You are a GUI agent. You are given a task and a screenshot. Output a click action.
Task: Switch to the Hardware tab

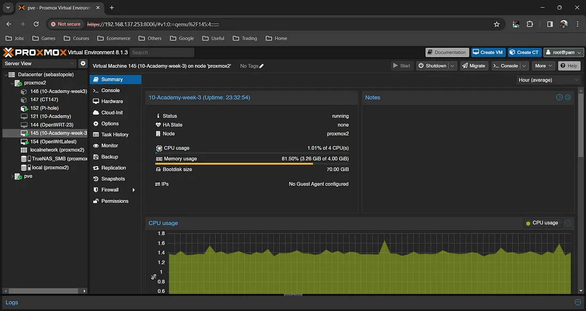[112, 101]
